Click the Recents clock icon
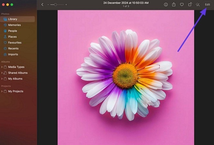Screen dimensions: 214x145 pos(5,49)
